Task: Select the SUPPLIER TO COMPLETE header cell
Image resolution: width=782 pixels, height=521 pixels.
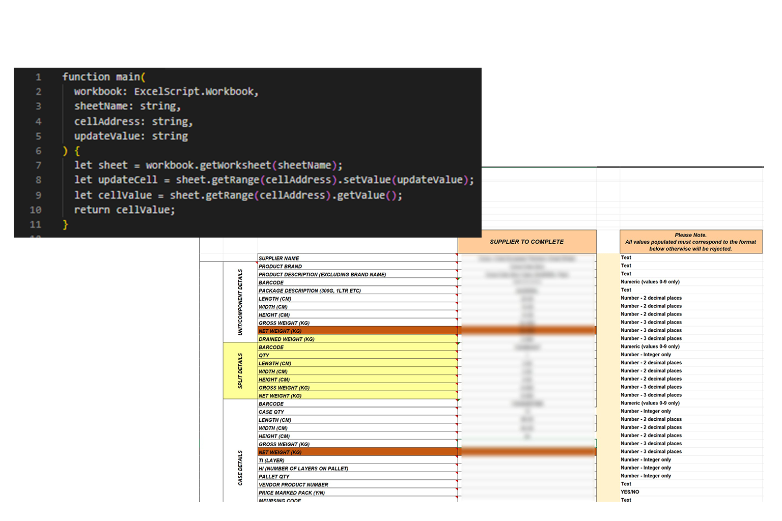Action: tap(526, 242)
